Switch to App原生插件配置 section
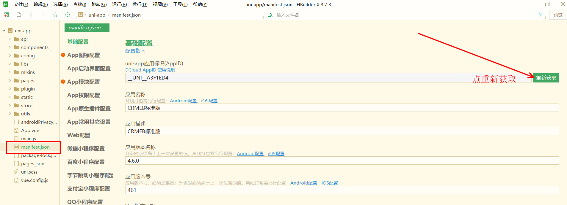Screen dimensions: 567x205 [89, 109]
